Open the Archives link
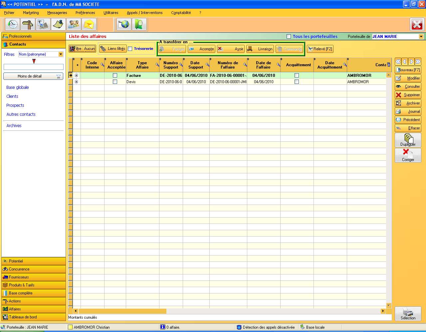 [14, 126]
